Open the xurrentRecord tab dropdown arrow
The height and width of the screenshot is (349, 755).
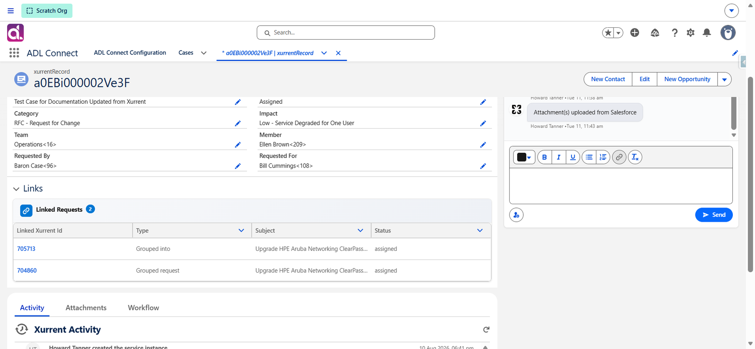[324, 53]
